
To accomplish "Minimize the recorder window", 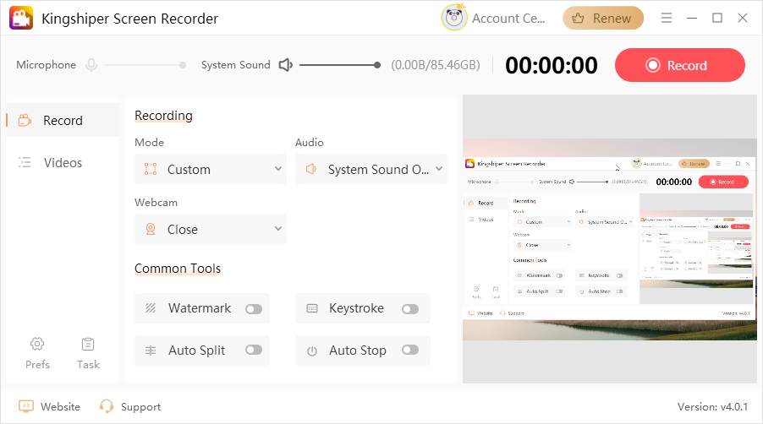I will point(692,18).
